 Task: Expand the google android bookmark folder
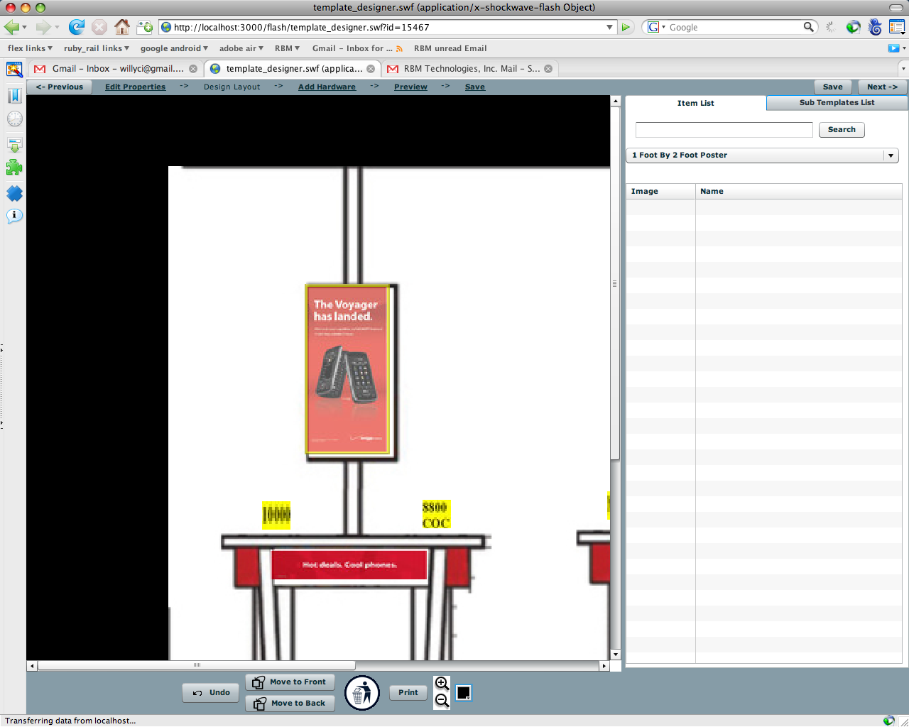[x=174, y=48]
